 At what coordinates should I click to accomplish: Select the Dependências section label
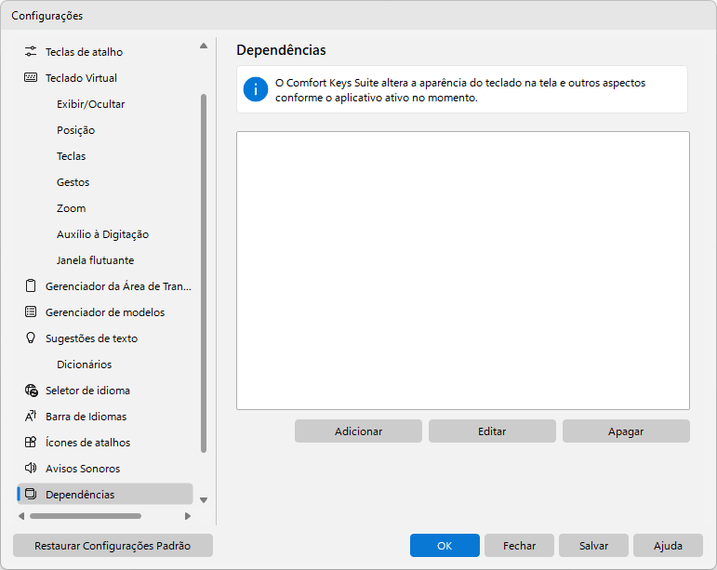[x=80, y=495]
